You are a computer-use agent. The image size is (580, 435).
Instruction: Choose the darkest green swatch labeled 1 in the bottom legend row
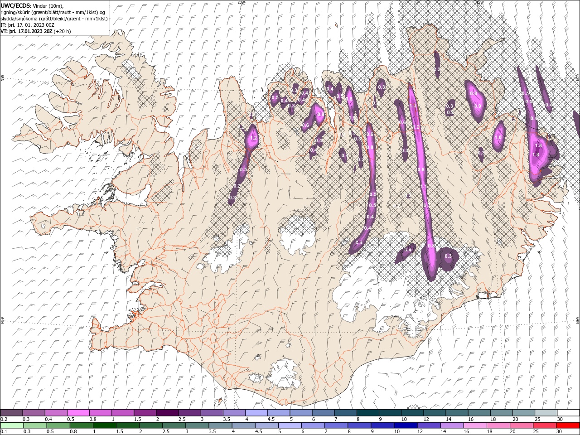pyautogui.click(x=104, y=425)
